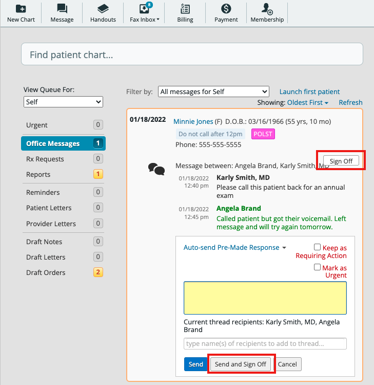Screen dimensions: 374x385
Task: Click the Sign Off button
Action: point(341,161)
